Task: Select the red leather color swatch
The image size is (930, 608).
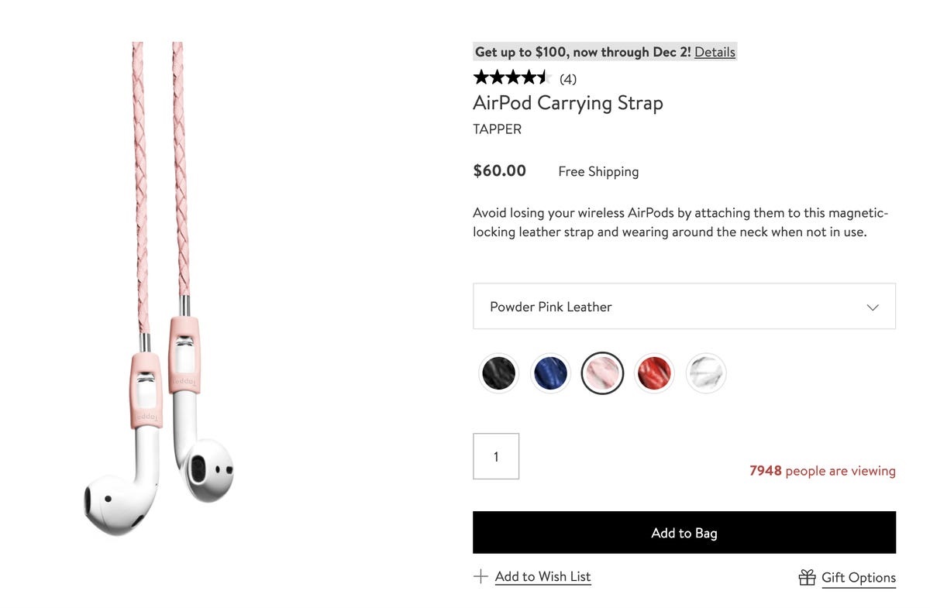Action: (x=654, y=373)
